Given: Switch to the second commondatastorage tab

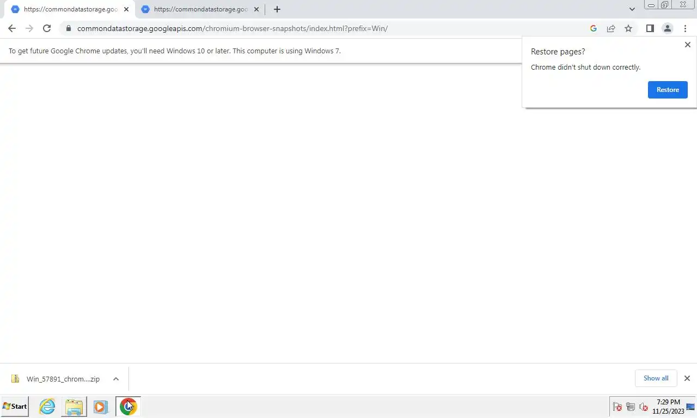Looking at the screenshot, I should 199,9.
